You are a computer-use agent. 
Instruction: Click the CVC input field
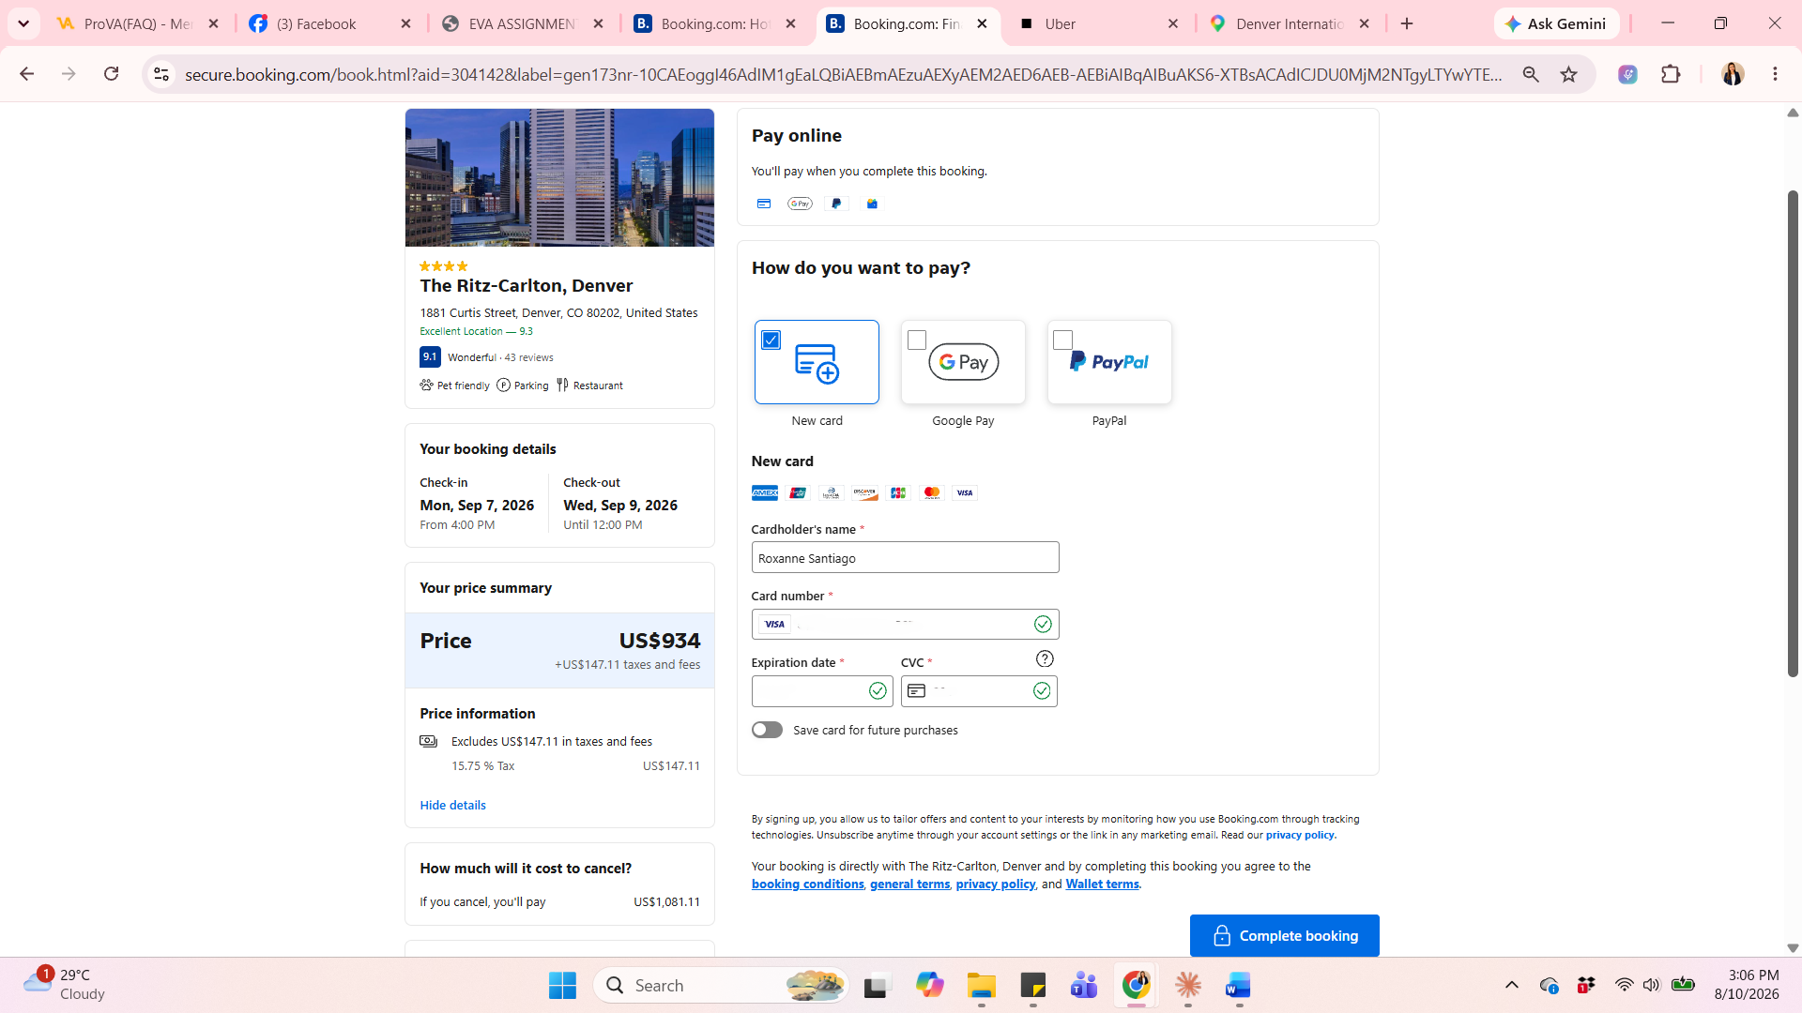[x=979, y=691]
